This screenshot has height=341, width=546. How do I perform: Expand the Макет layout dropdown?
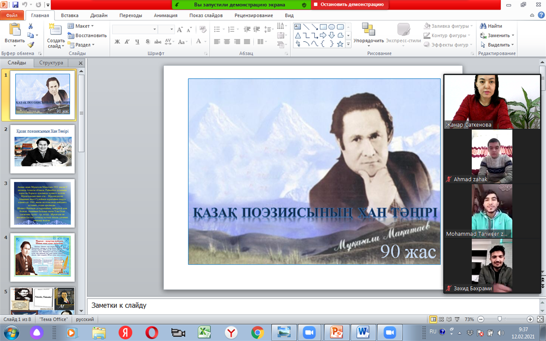click(81, 26)
